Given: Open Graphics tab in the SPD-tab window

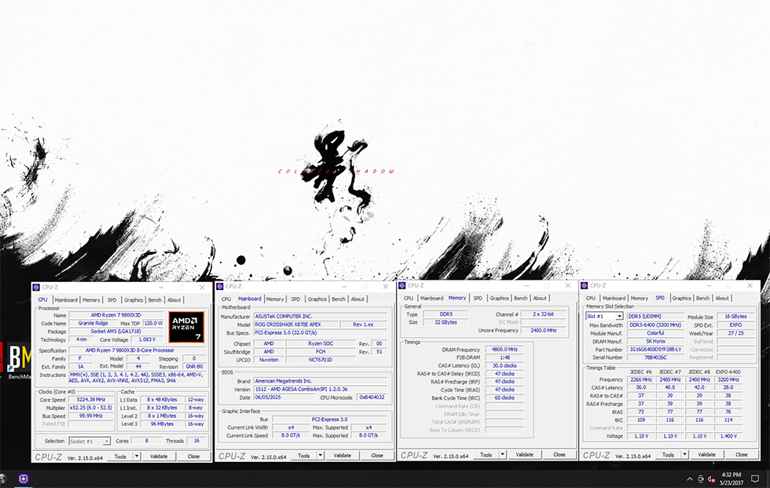Looking at the screenshot, I should point(681,298).
